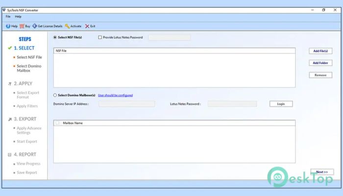Click 'Start Export' step in sidebar
Image resolution: width=343 pixels, height=196 pixels.
pyautogui.click(x=27, y=142)
